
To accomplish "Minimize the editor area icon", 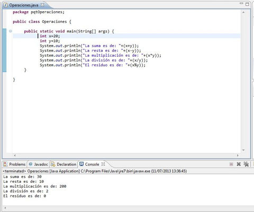I will point(241,3).
